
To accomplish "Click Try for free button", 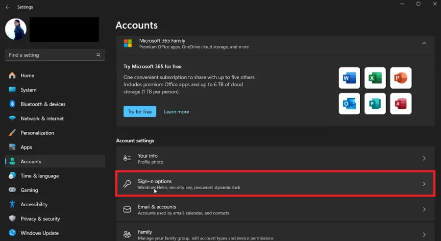I will click(x=140, y=111).
